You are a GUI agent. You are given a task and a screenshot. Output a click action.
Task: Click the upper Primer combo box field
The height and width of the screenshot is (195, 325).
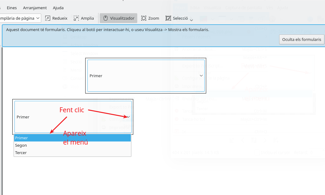(142, 76)
